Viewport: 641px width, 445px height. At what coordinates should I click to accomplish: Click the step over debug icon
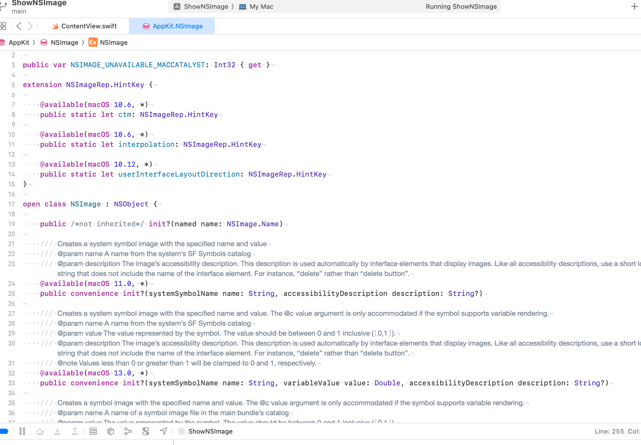click(x=40, y=431)
